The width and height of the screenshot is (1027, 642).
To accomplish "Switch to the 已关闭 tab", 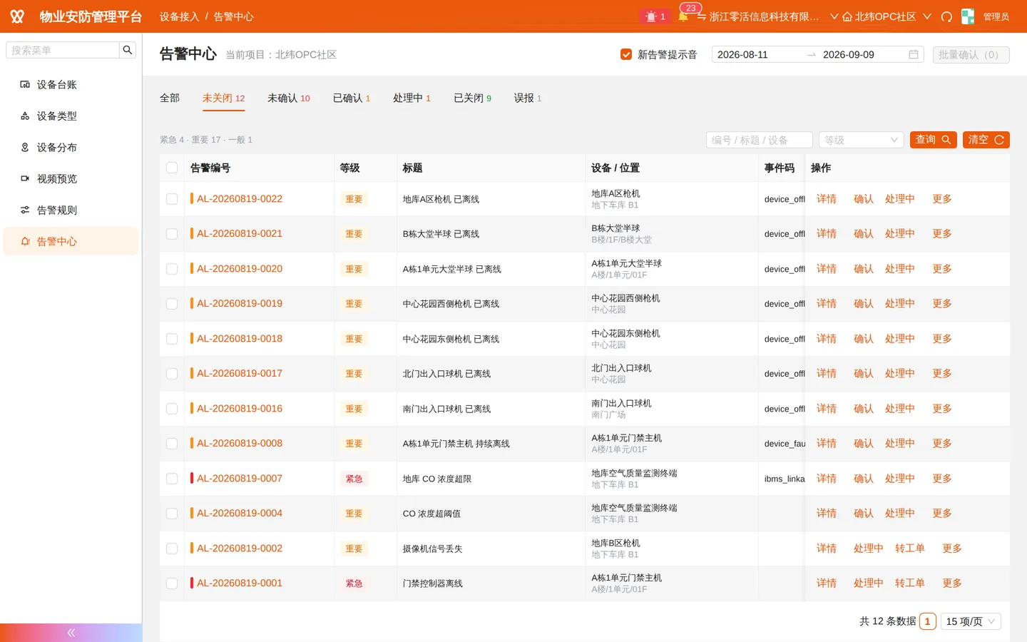I will (x=473, y=98).
